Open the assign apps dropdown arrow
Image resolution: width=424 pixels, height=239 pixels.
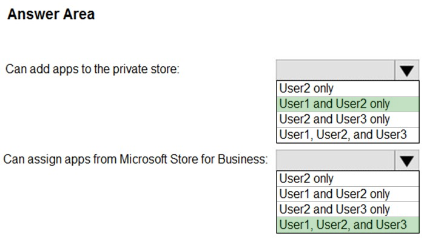click(406, 160)
